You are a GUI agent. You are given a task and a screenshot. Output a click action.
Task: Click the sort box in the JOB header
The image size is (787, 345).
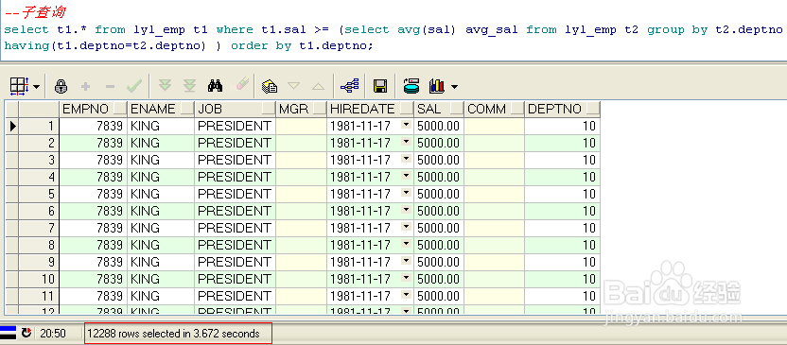[269, 109]
